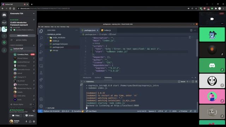Click the split terminal icon

pyautogui.click(x=193, y=81)
